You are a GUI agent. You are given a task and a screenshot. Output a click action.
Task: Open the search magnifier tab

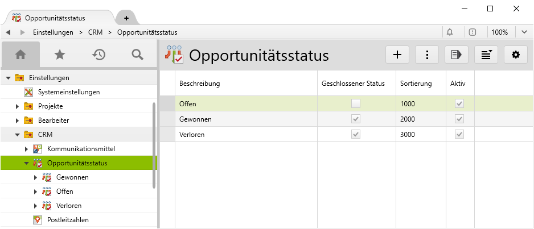pyautogui.click(x=137, y=55)
